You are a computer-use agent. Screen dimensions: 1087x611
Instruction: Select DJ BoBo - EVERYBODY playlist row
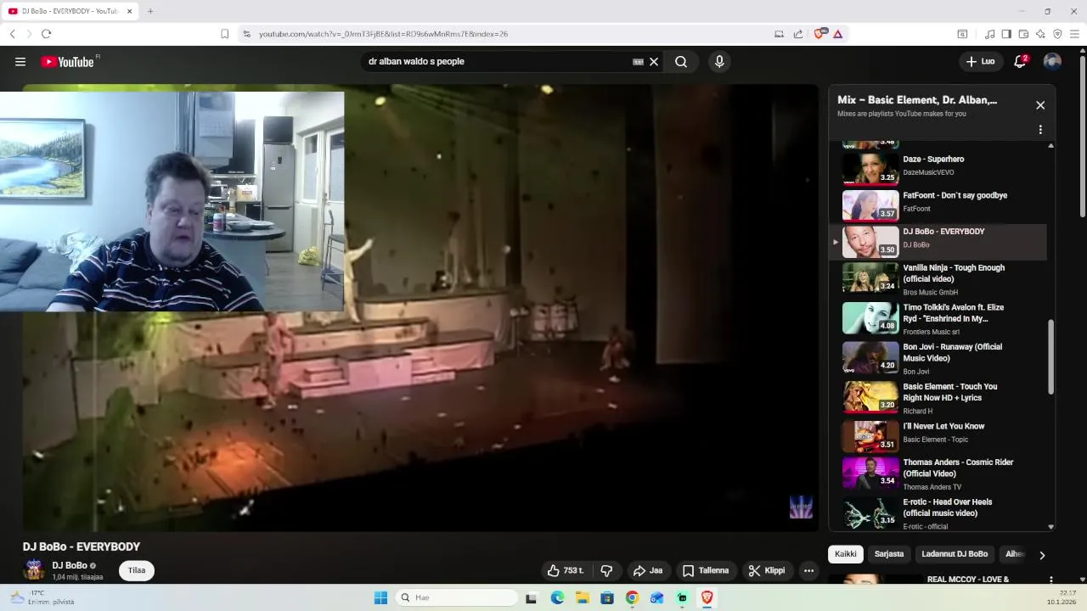click(938, 241)
